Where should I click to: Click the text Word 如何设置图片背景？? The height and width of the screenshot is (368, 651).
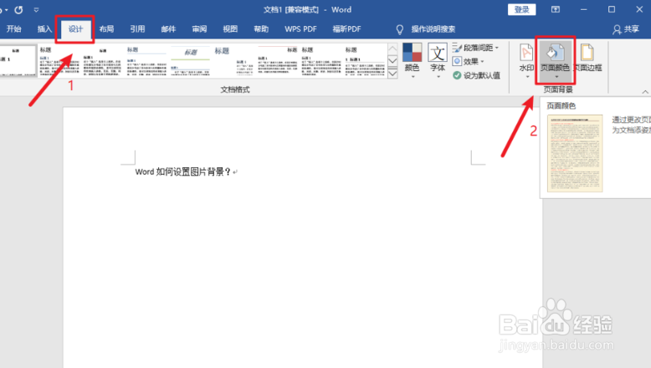pyautogui.click(x=182, y=171)
